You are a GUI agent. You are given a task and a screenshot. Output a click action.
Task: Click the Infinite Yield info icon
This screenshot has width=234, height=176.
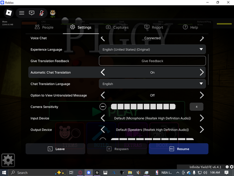coord(227,167)
